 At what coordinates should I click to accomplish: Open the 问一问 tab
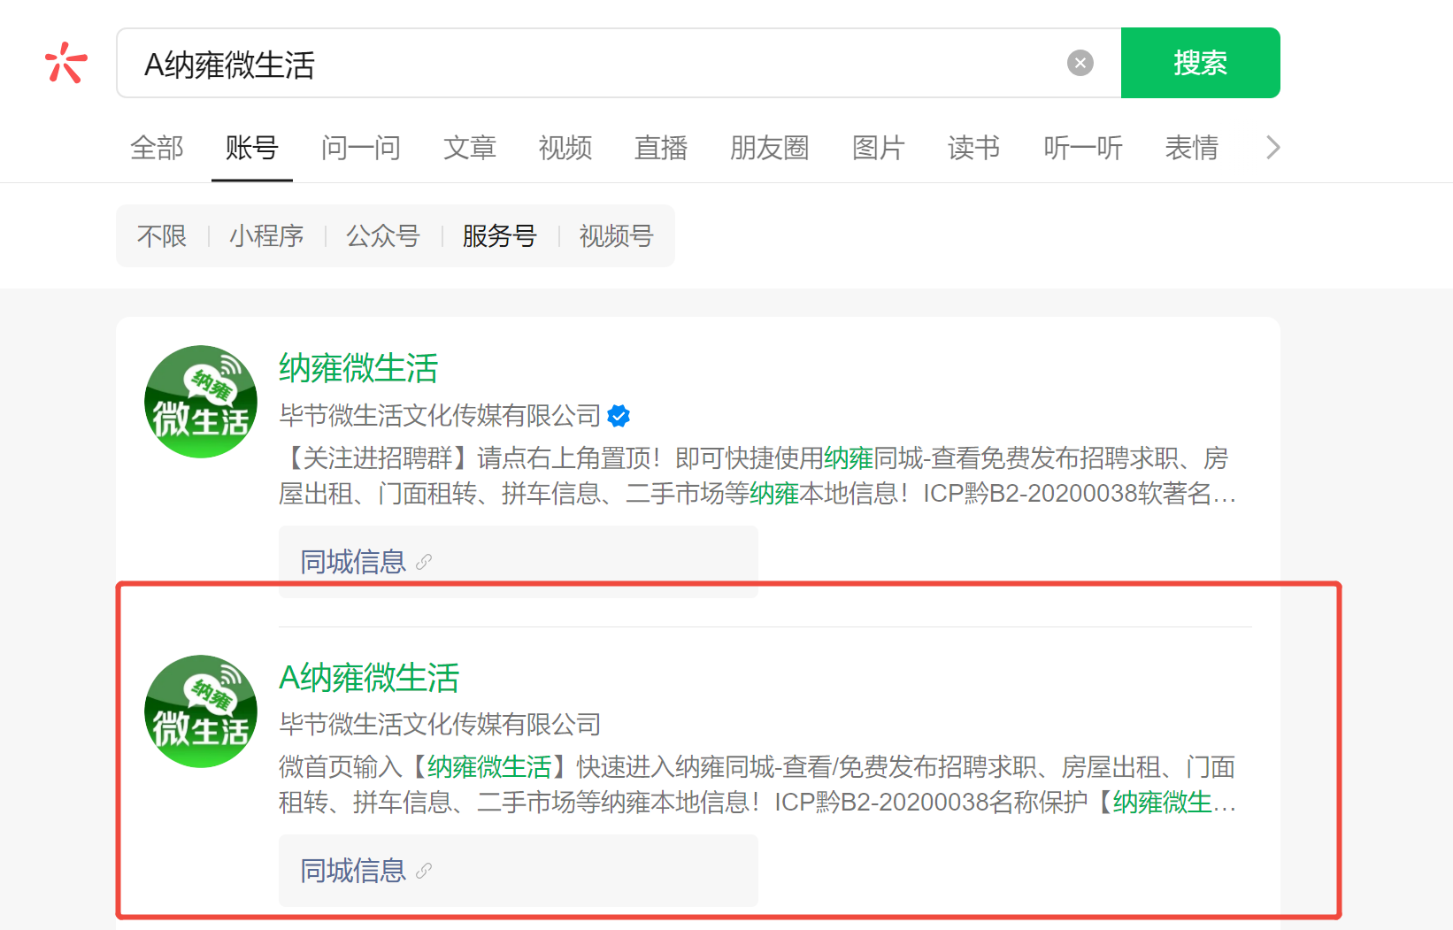(x=361, y=147)
